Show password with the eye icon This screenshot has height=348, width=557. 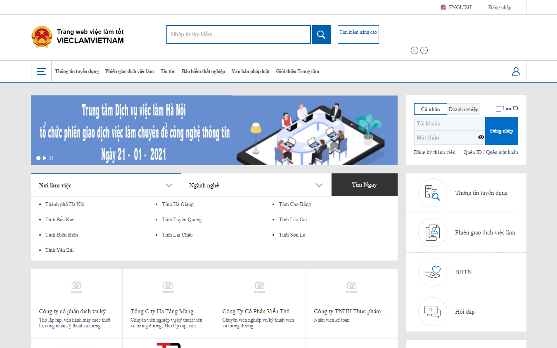[x=481, y=137]
